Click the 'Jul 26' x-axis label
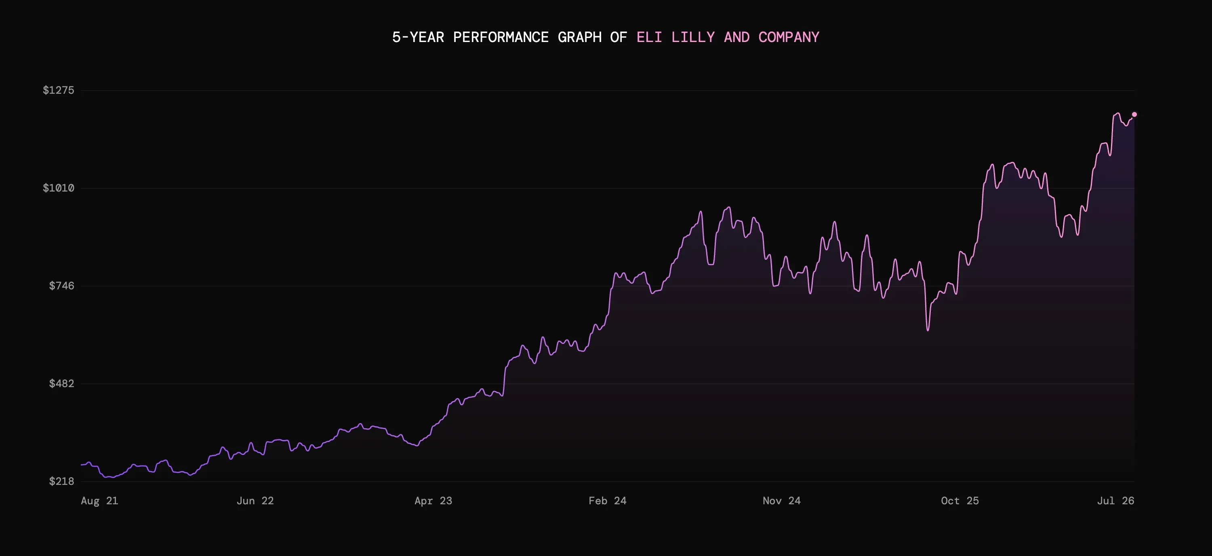The width and height of the screenshot is (1212, 556). tap(1115, 501)
